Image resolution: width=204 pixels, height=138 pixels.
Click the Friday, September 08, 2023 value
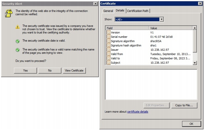(170, 58)
